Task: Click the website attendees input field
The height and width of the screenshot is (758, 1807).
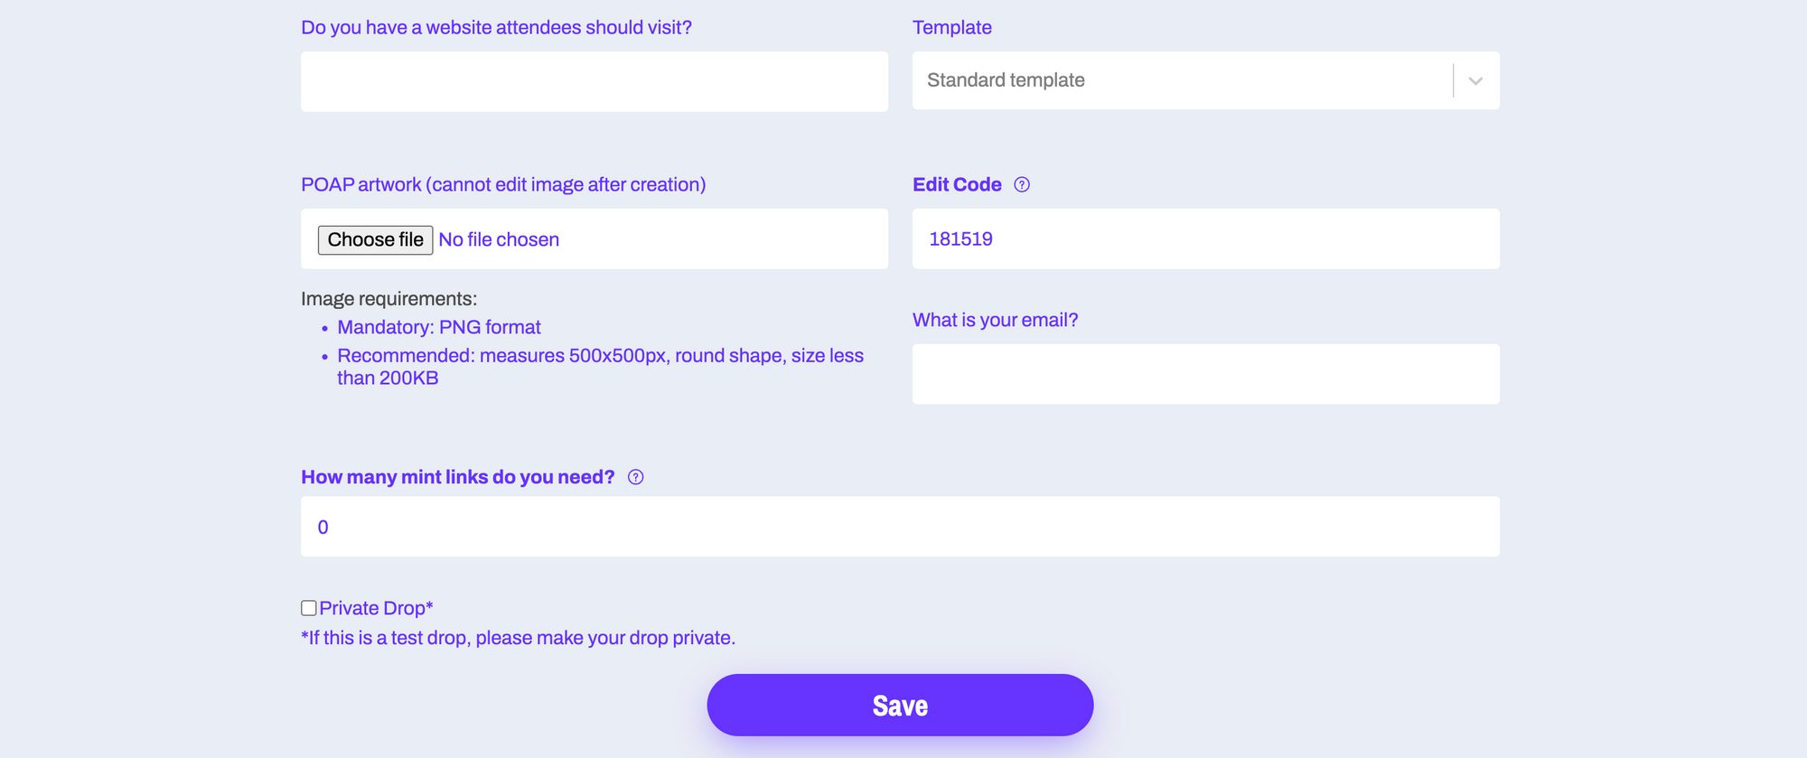Action: (594, 81)
